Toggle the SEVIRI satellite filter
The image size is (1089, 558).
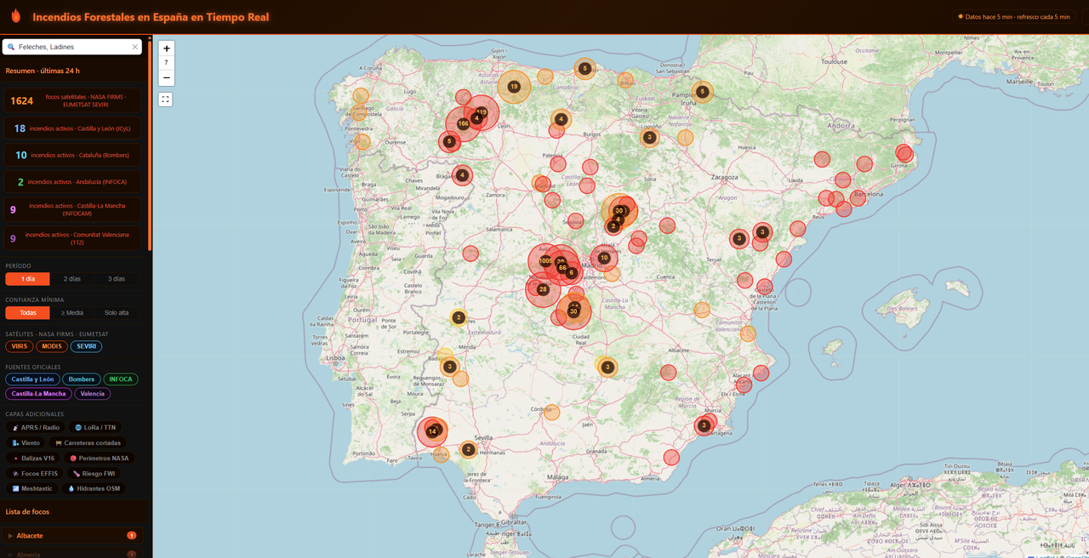tap(86, 346)
